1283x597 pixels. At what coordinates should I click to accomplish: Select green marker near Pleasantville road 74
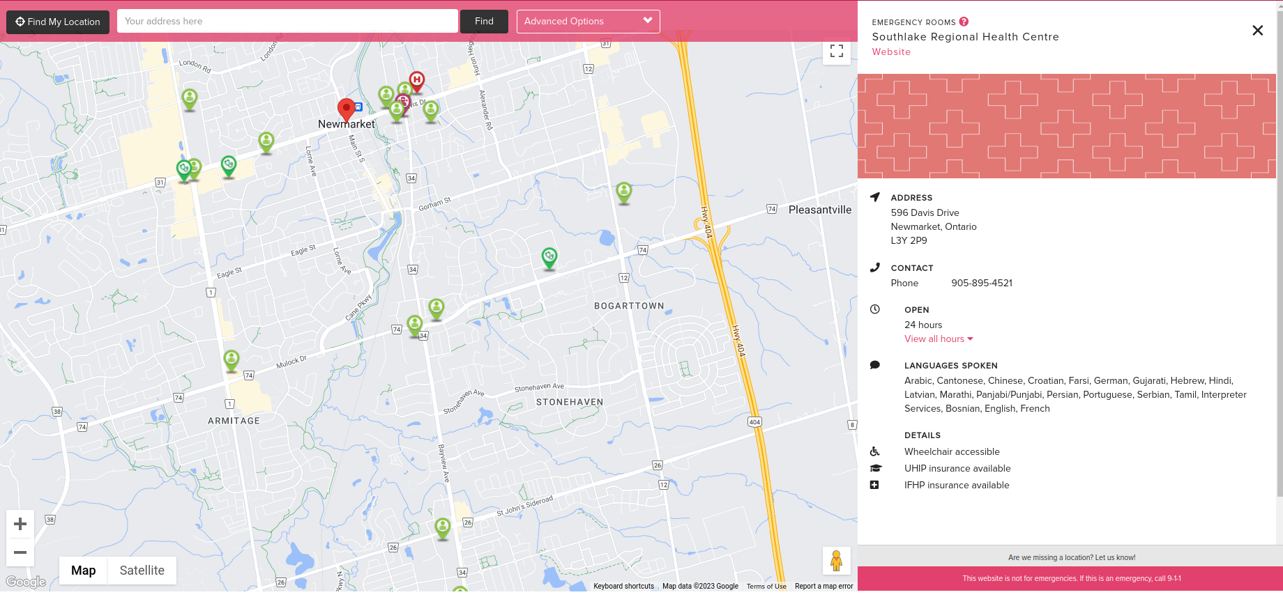pyautogui.click(x=624, y=193)
